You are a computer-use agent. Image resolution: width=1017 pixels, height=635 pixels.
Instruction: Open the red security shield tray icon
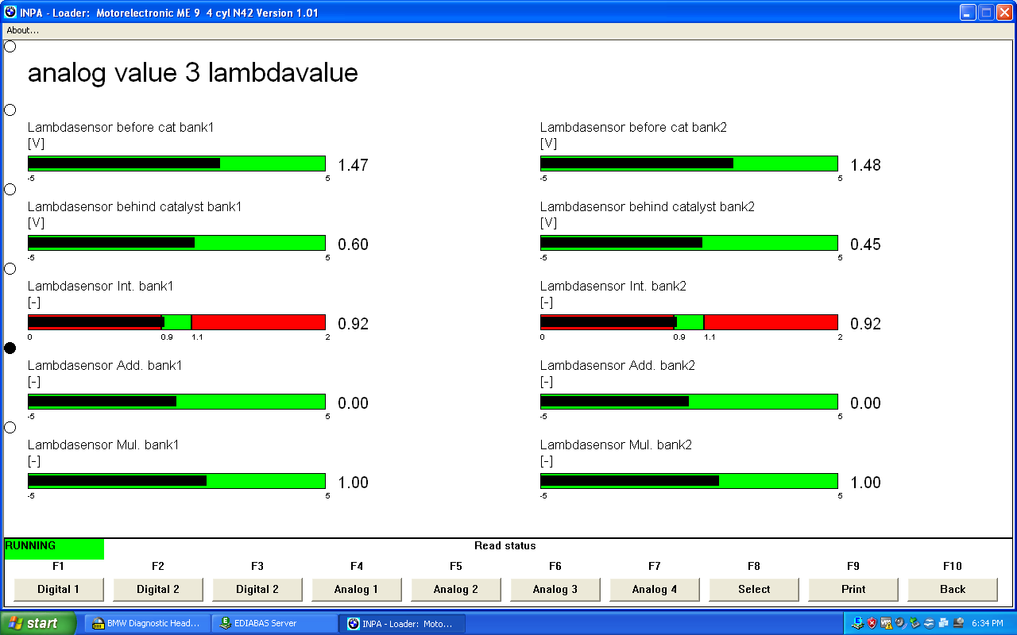tap(872, 623)
